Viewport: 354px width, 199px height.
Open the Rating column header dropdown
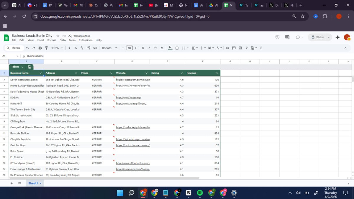tap(182, 73)
